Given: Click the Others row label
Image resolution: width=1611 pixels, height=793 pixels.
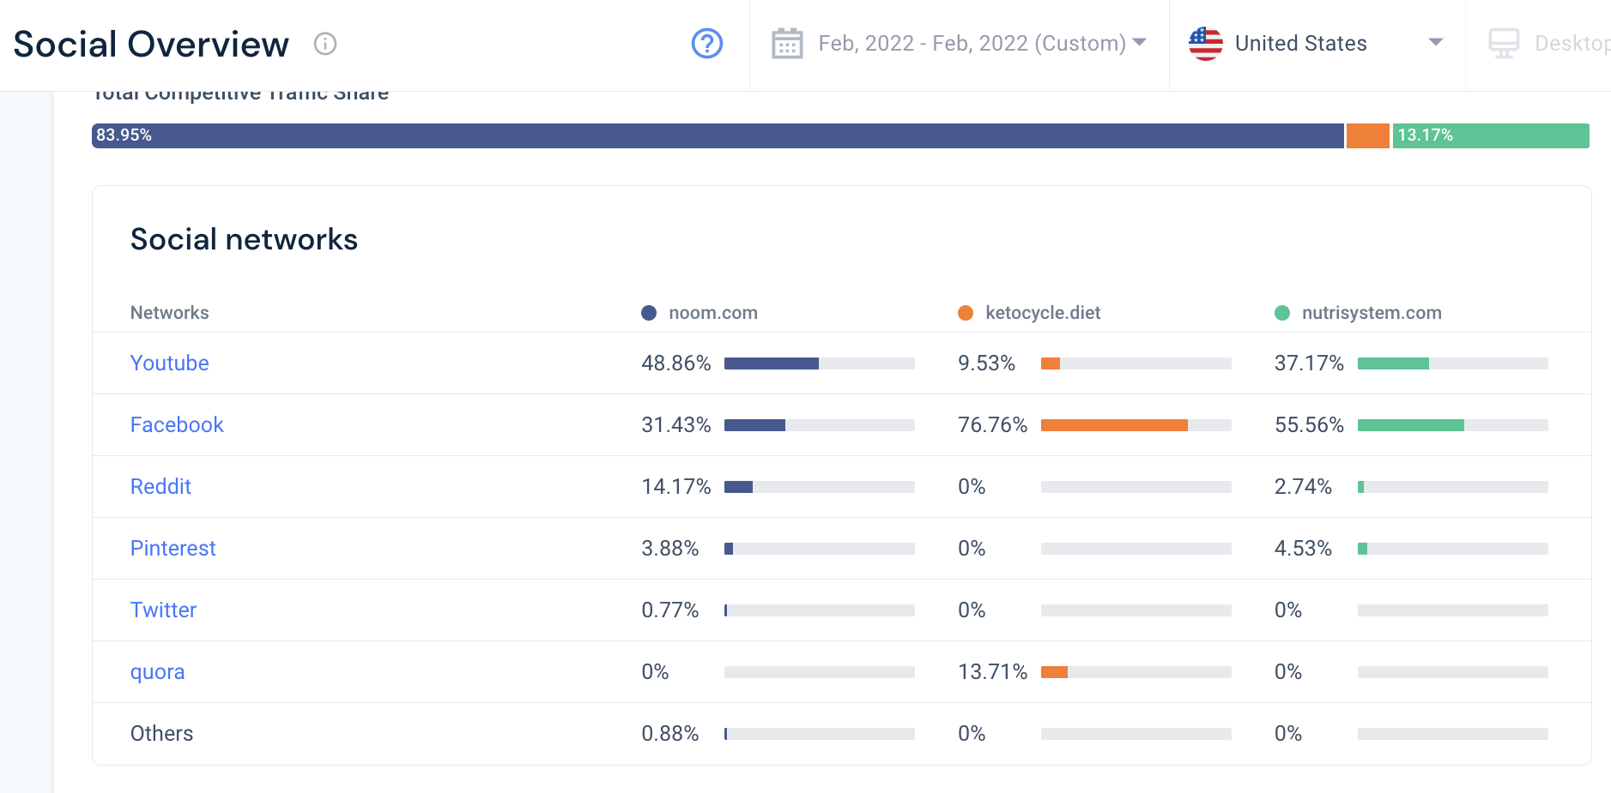Looking at the screenshot, I should (161, 734).
